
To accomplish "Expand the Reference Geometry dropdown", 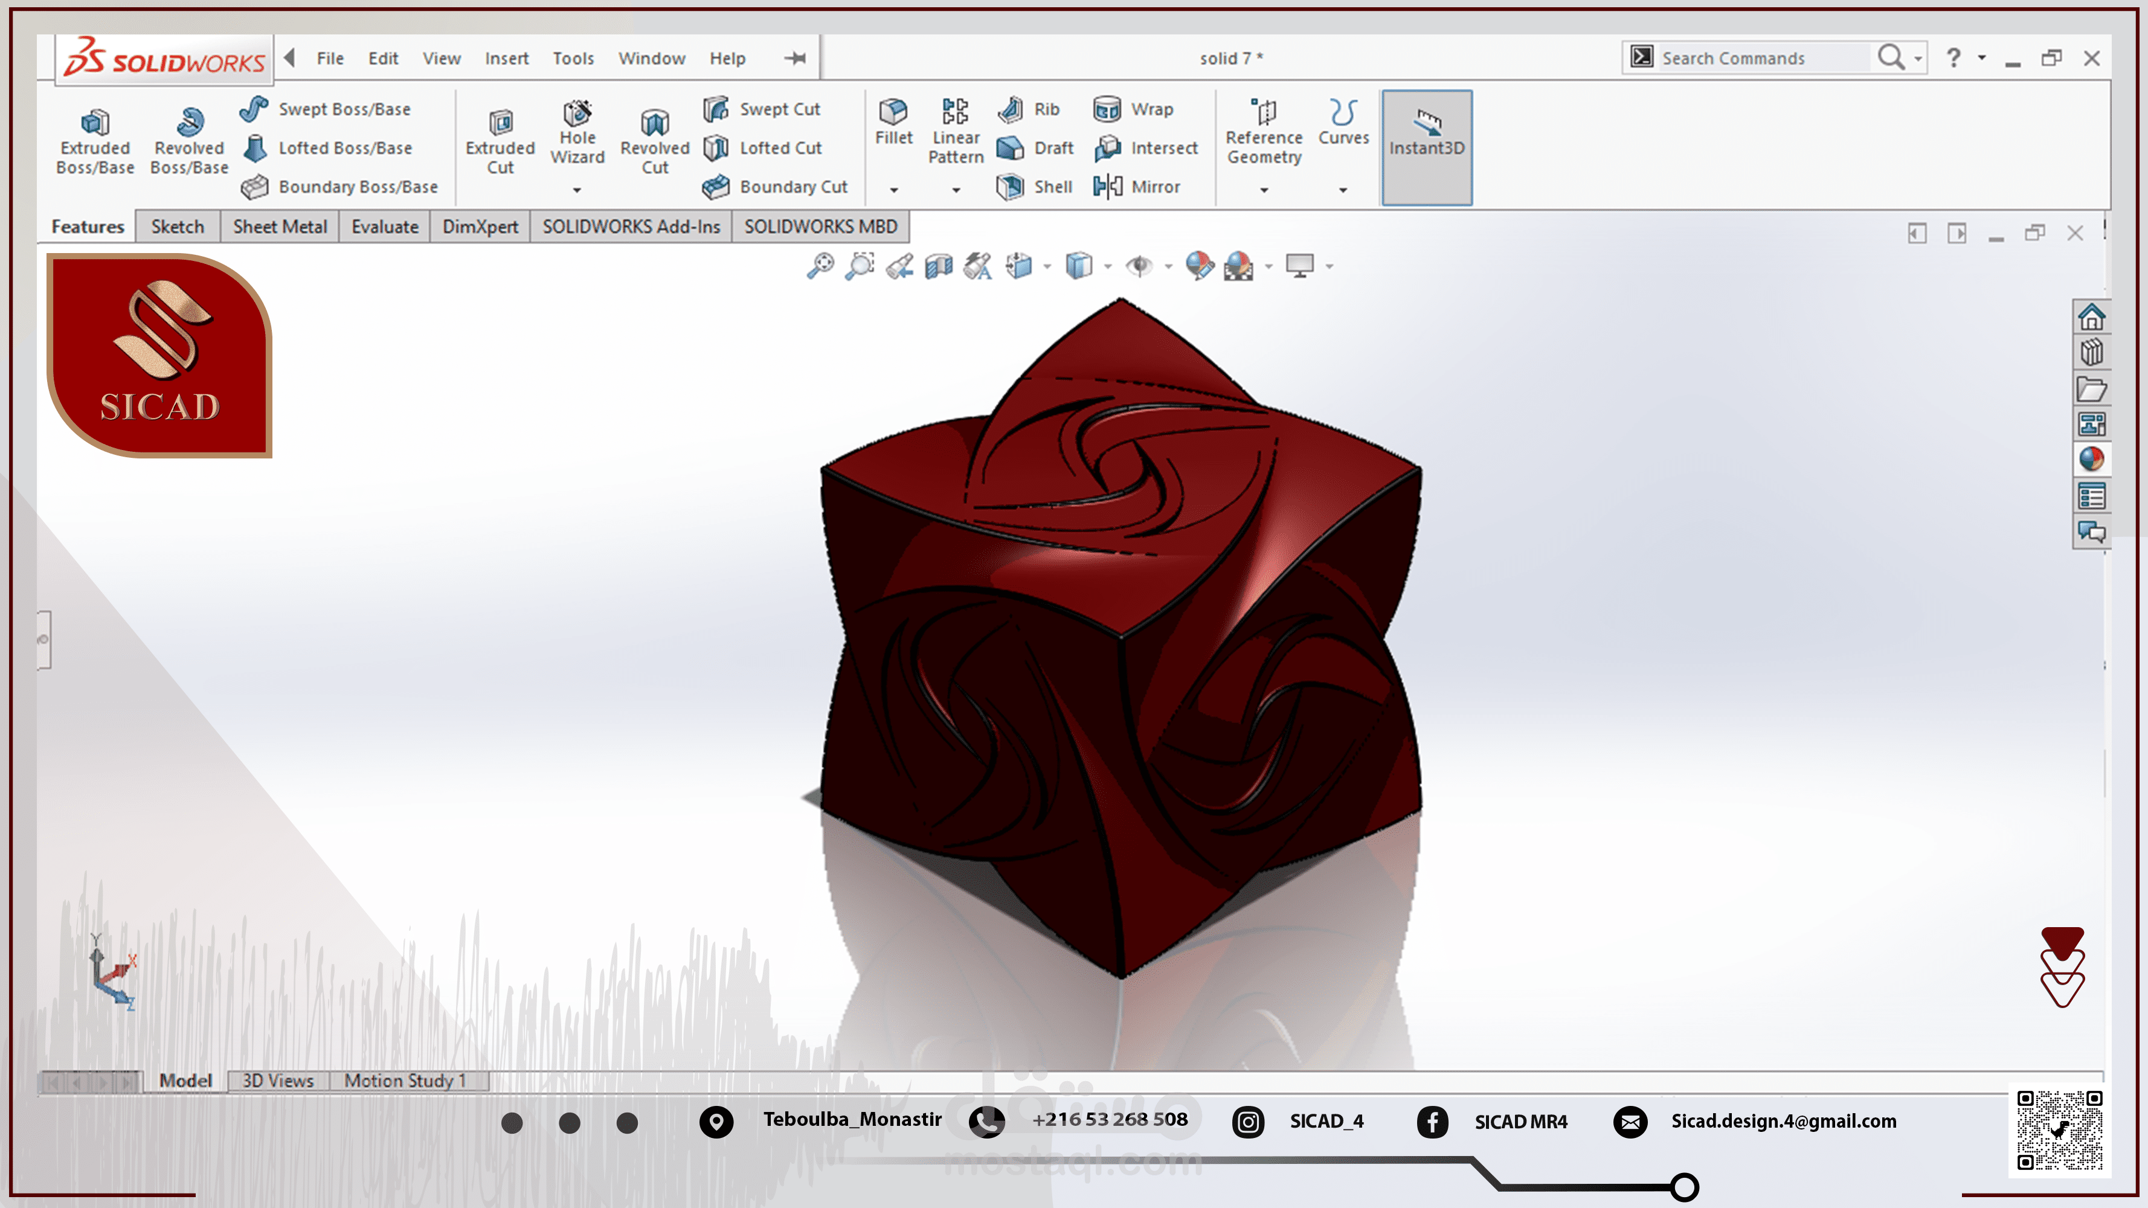I will click(x=1263, y=190).
